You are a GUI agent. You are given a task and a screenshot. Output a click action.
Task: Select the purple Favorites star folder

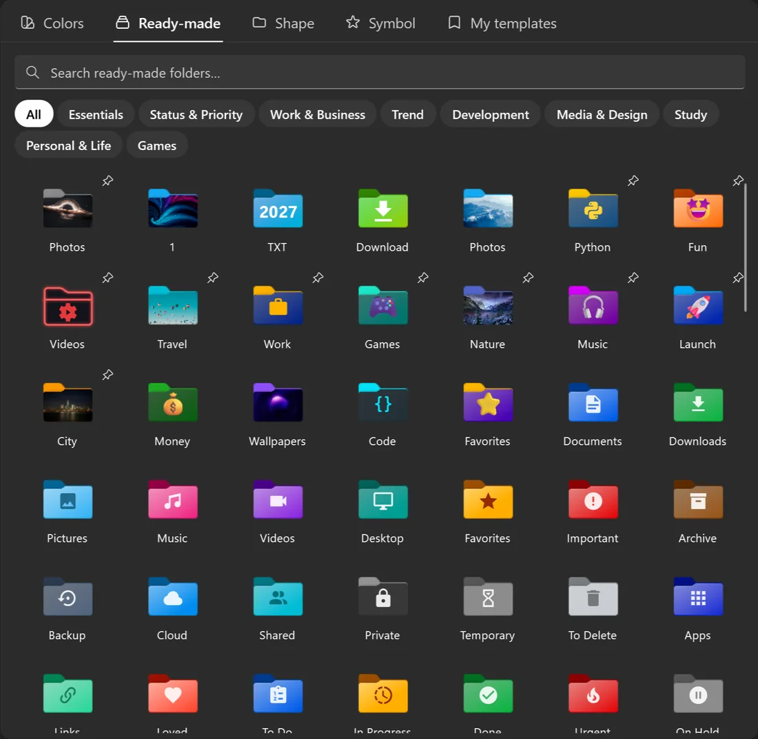pyautogui.click(x=488, y=404)
